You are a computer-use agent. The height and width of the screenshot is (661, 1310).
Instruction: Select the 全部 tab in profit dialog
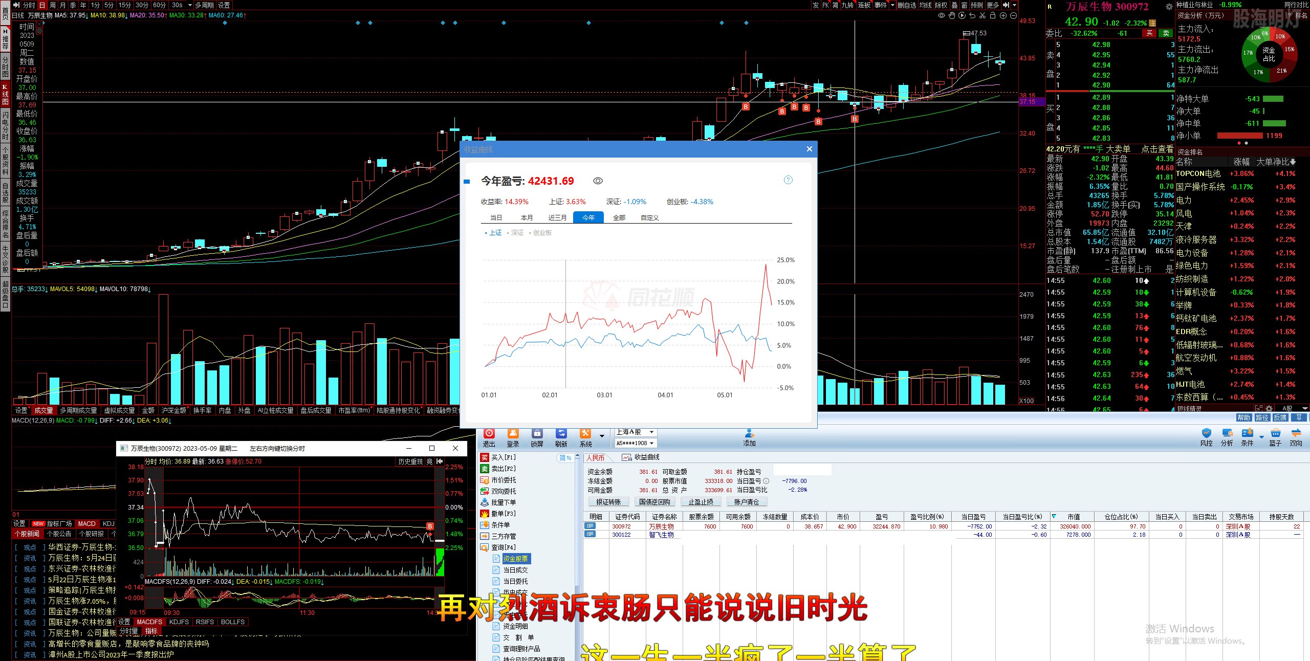(x=619, y=217)
